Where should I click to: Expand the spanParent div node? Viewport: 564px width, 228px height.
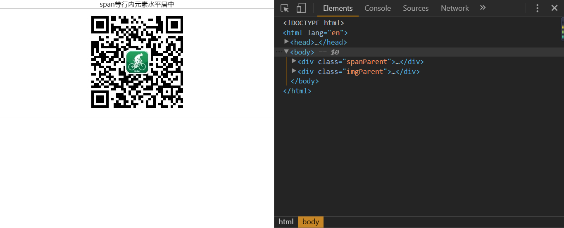[294, 61]
